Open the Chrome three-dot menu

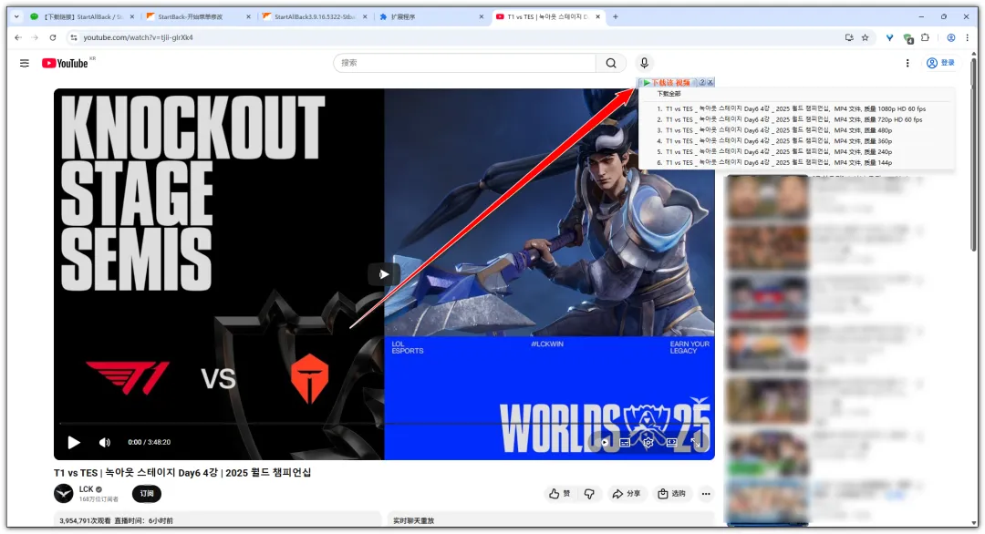[x=967, y=37]
